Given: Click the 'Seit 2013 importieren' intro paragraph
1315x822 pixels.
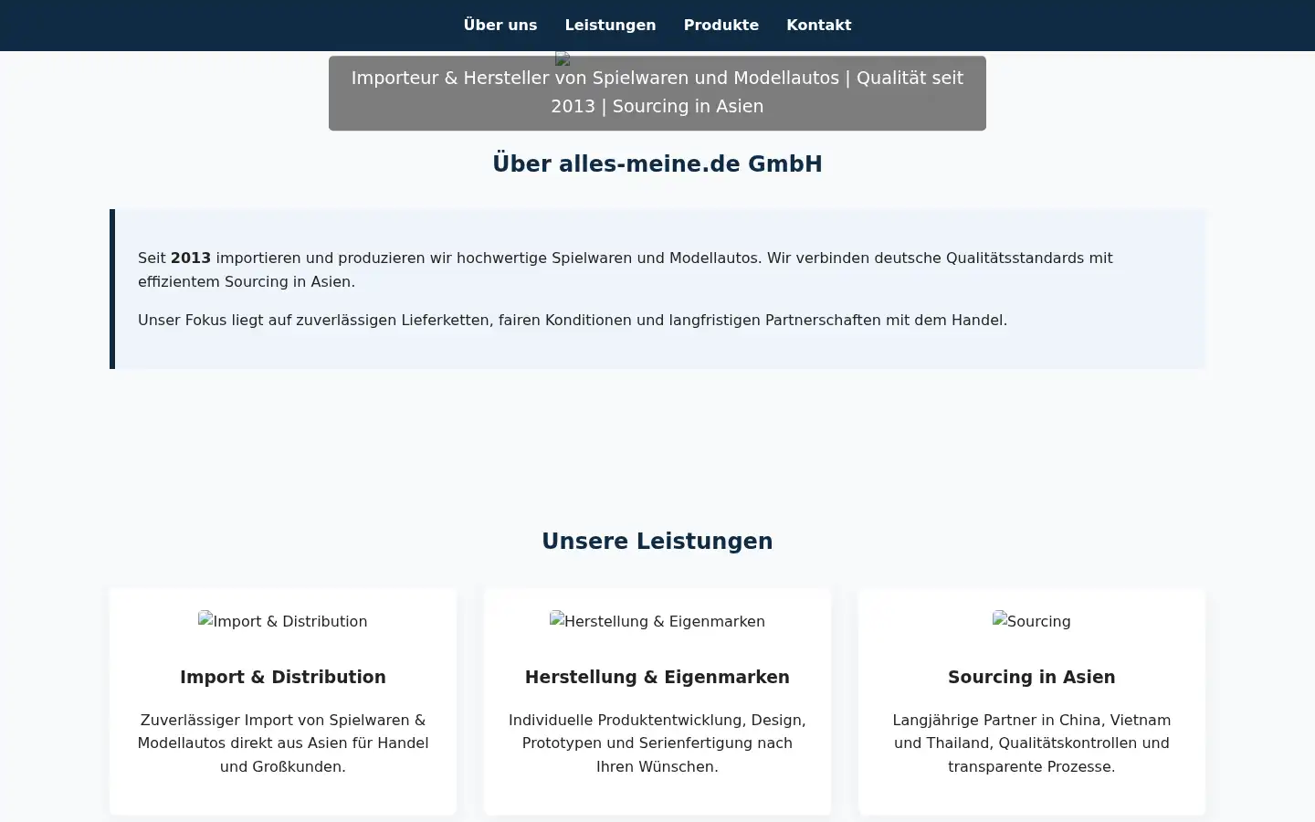Looking at the screenshot, I should point(626,269).
